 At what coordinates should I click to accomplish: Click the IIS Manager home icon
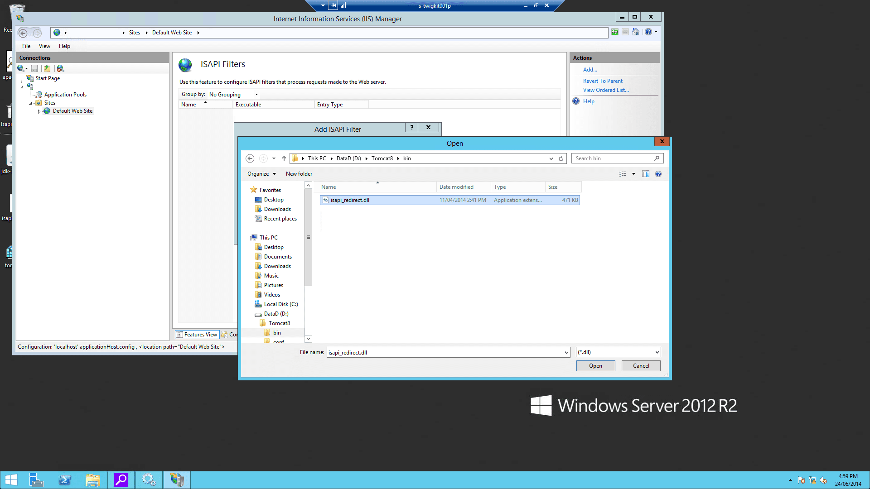[x=636, y=32]
